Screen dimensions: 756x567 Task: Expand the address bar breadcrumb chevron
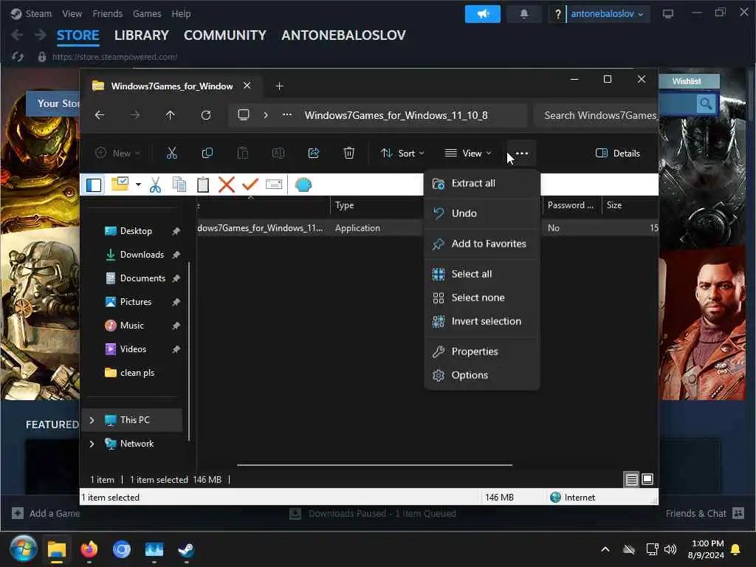266,115
